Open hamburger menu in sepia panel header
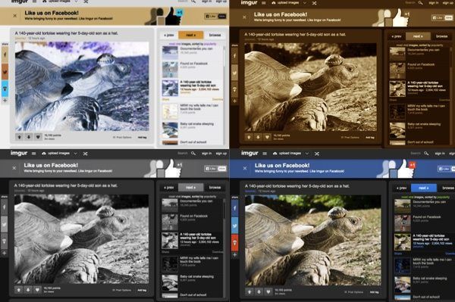This screenshot has width=455, height=302. pyautogui.click(x=263, y=3)
